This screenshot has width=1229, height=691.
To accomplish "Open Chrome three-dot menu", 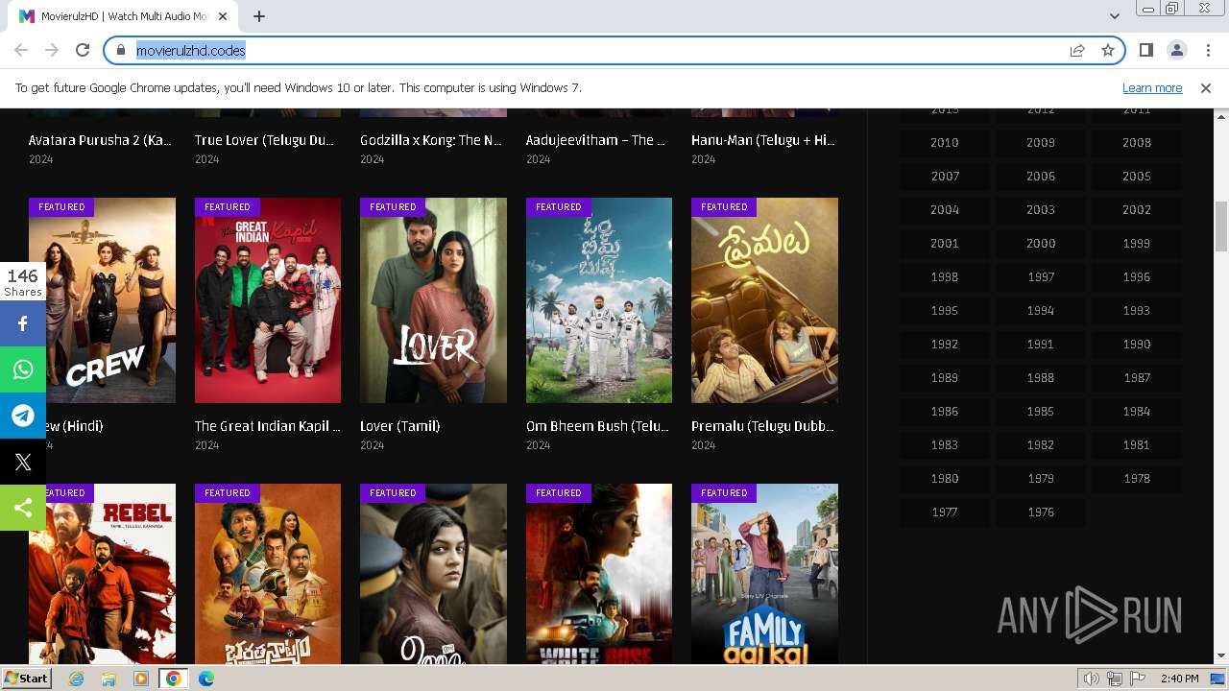I will (x=1207, y=50).
